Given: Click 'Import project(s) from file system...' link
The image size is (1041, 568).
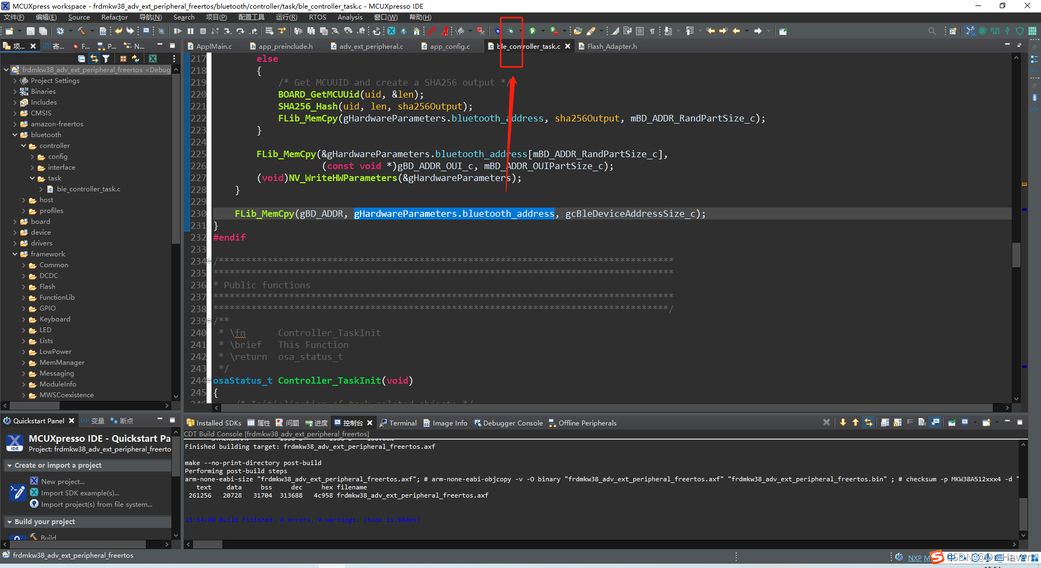Looking at the screenshot, I should (x=97, y=505).
